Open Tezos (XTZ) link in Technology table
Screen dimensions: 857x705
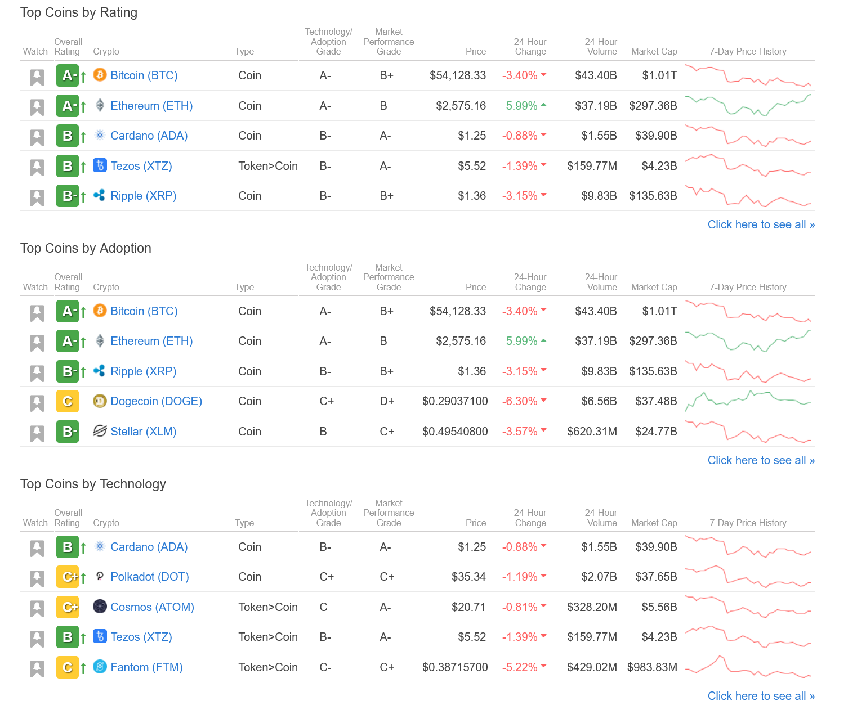pyautogui.click(x=141, y=637)
